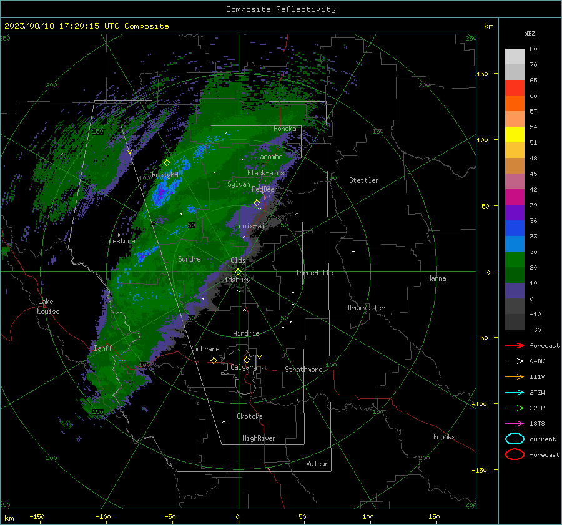Click the Limestone label
This screenshot has height=525, width=562.
[118, 241]
